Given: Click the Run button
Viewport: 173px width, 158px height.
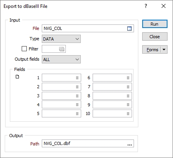Looking at the screenshot, I should [155, 24].
